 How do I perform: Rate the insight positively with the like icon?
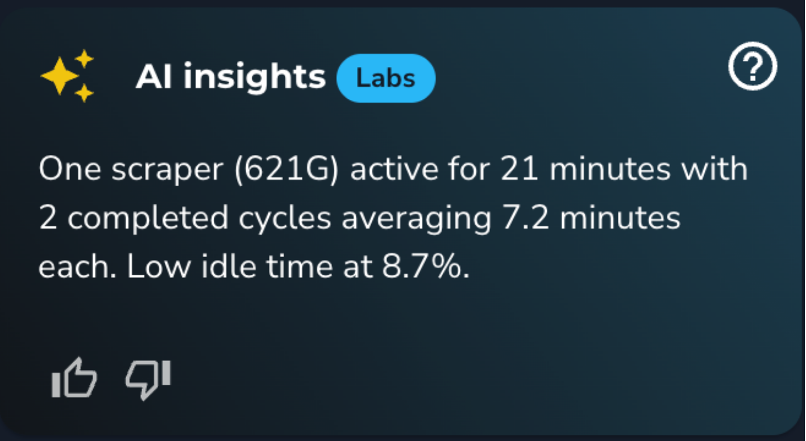coord(74,378)
